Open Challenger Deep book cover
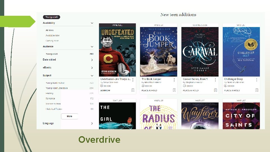 tap(241, 52)
